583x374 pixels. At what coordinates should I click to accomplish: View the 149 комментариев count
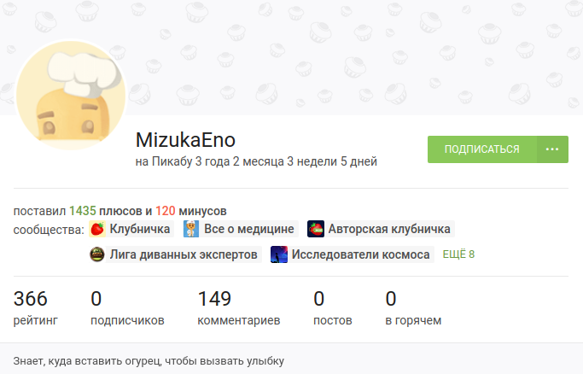239,308
